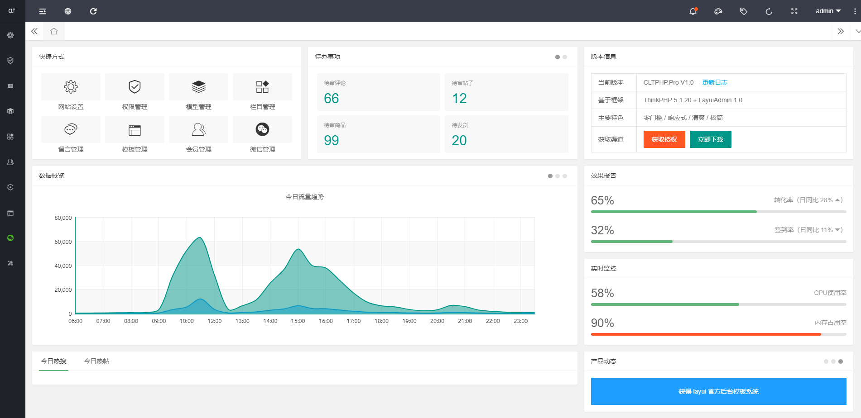Open the user member icon in sidebar
Viewport: 861px width, 418px height.
coord(10,162)
